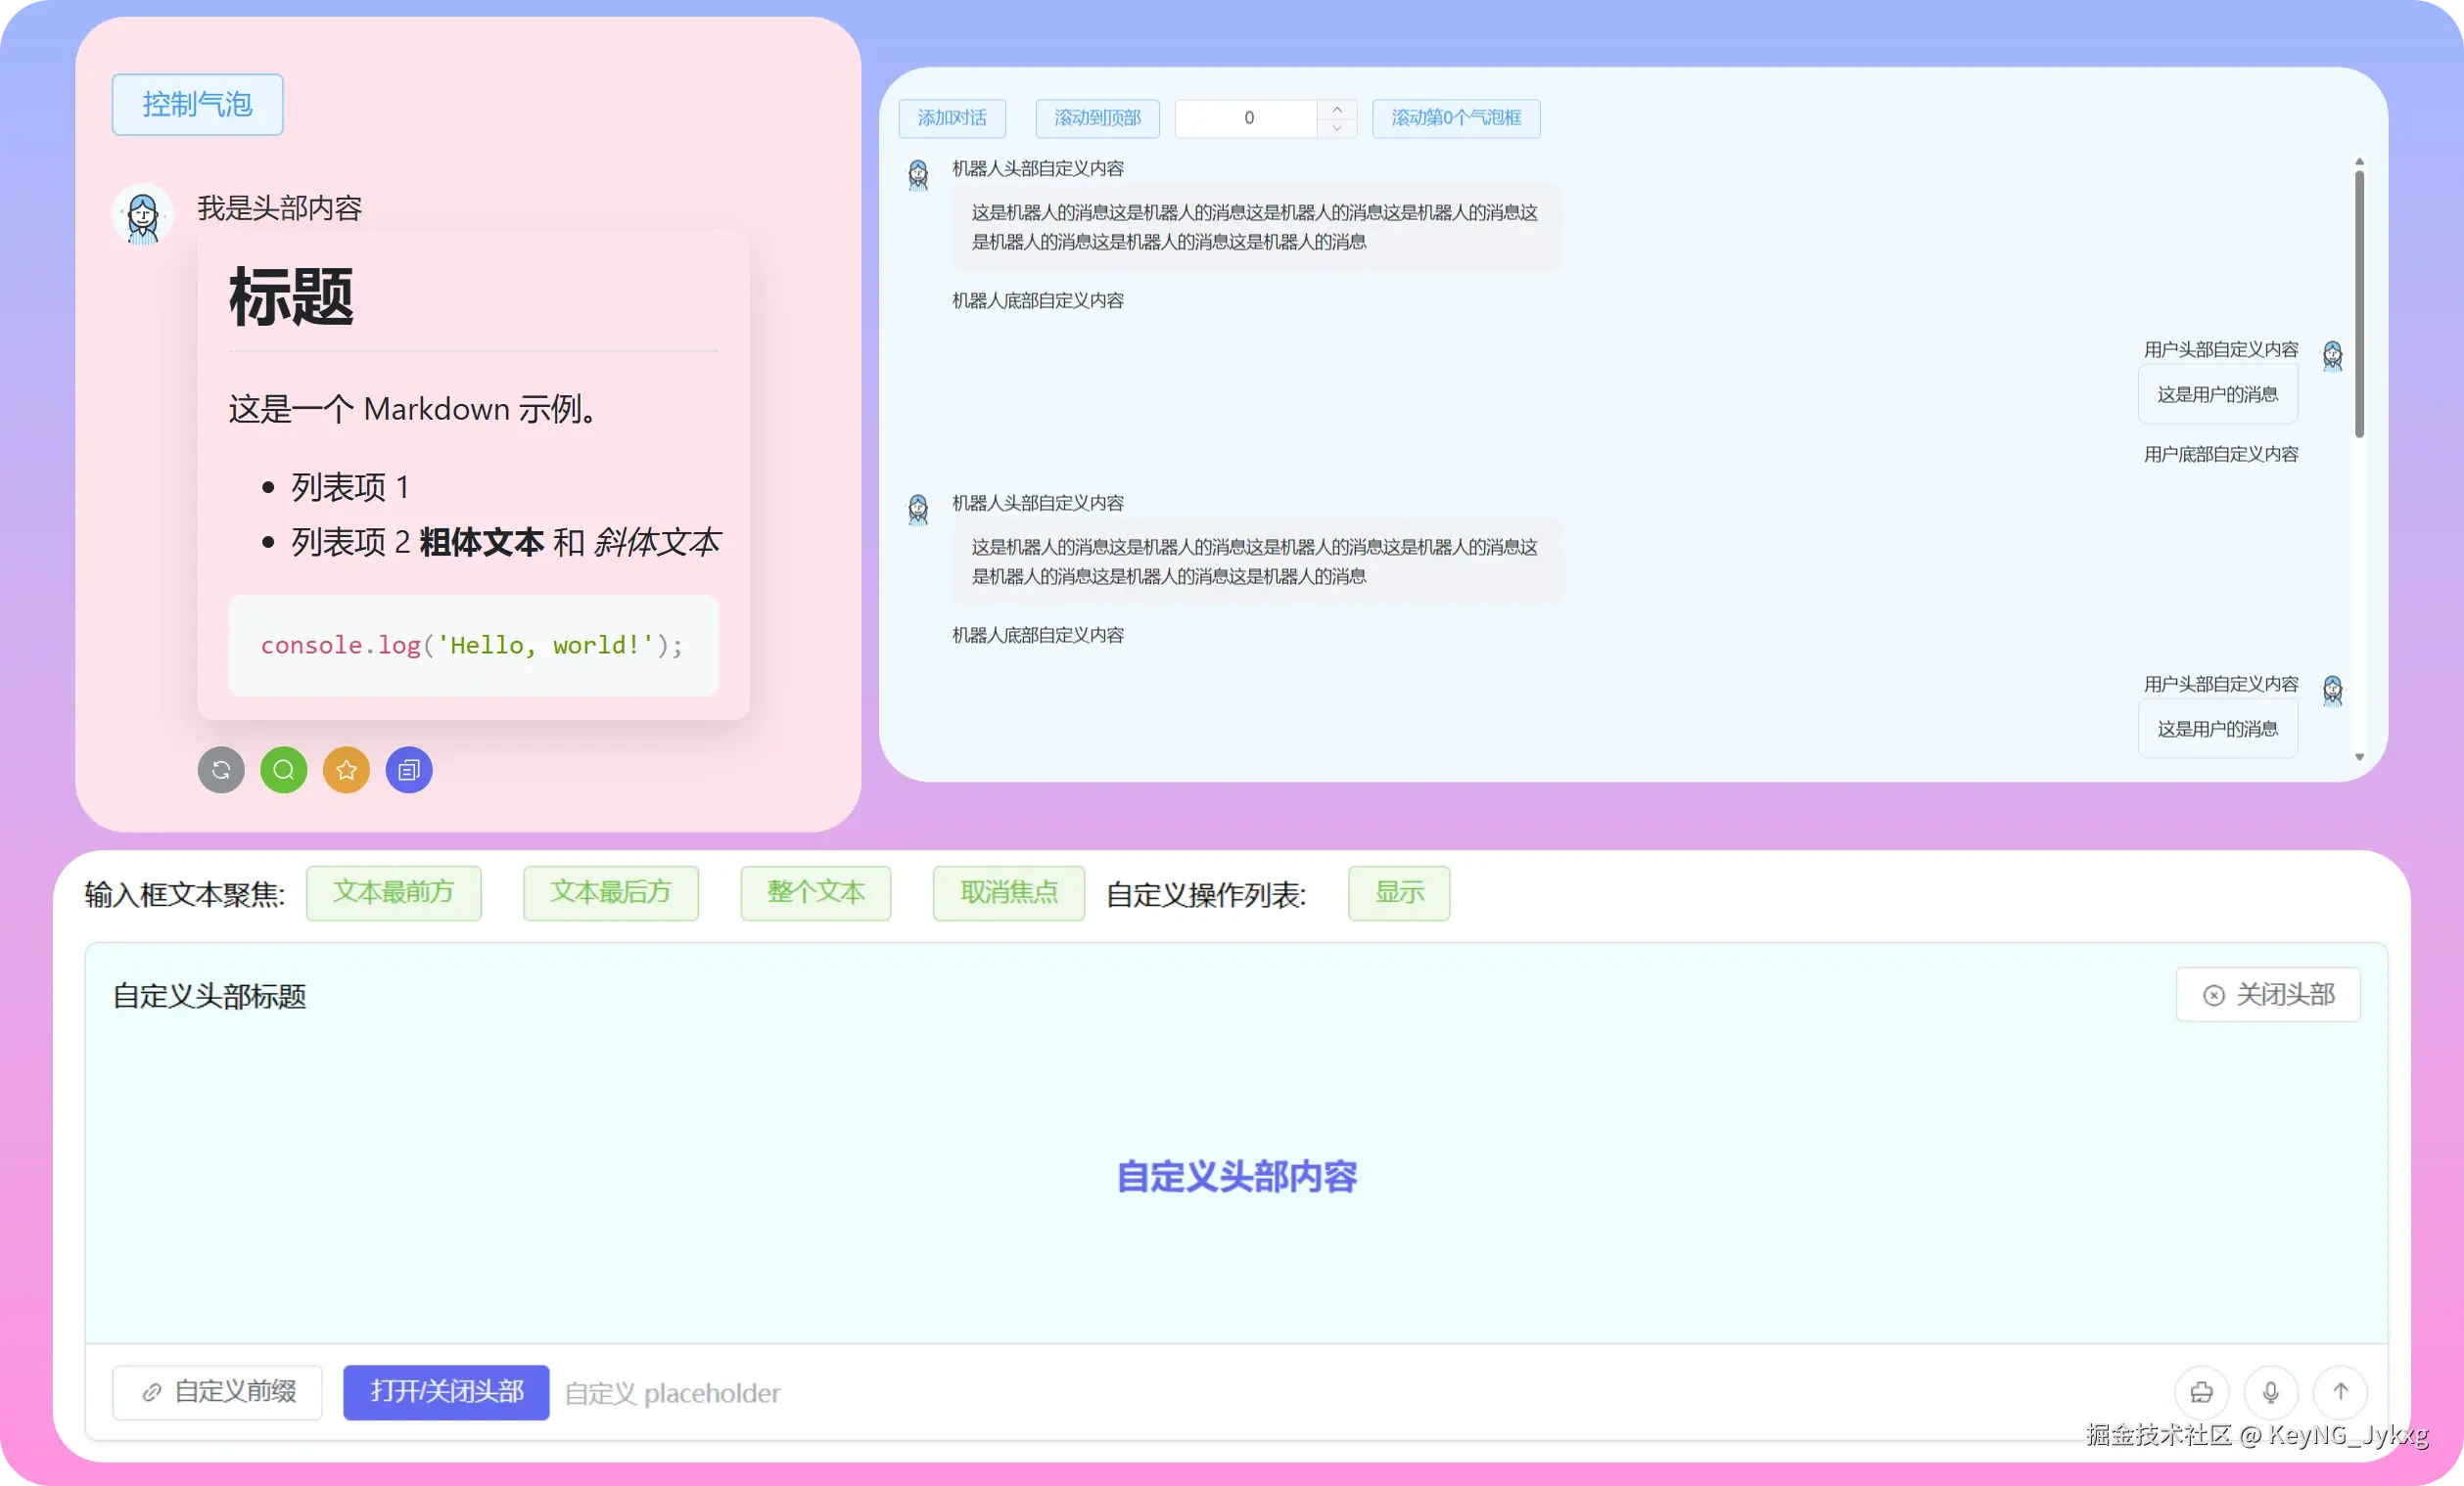
Task: Click the 控制气泡 button
Action: point(197,104)
